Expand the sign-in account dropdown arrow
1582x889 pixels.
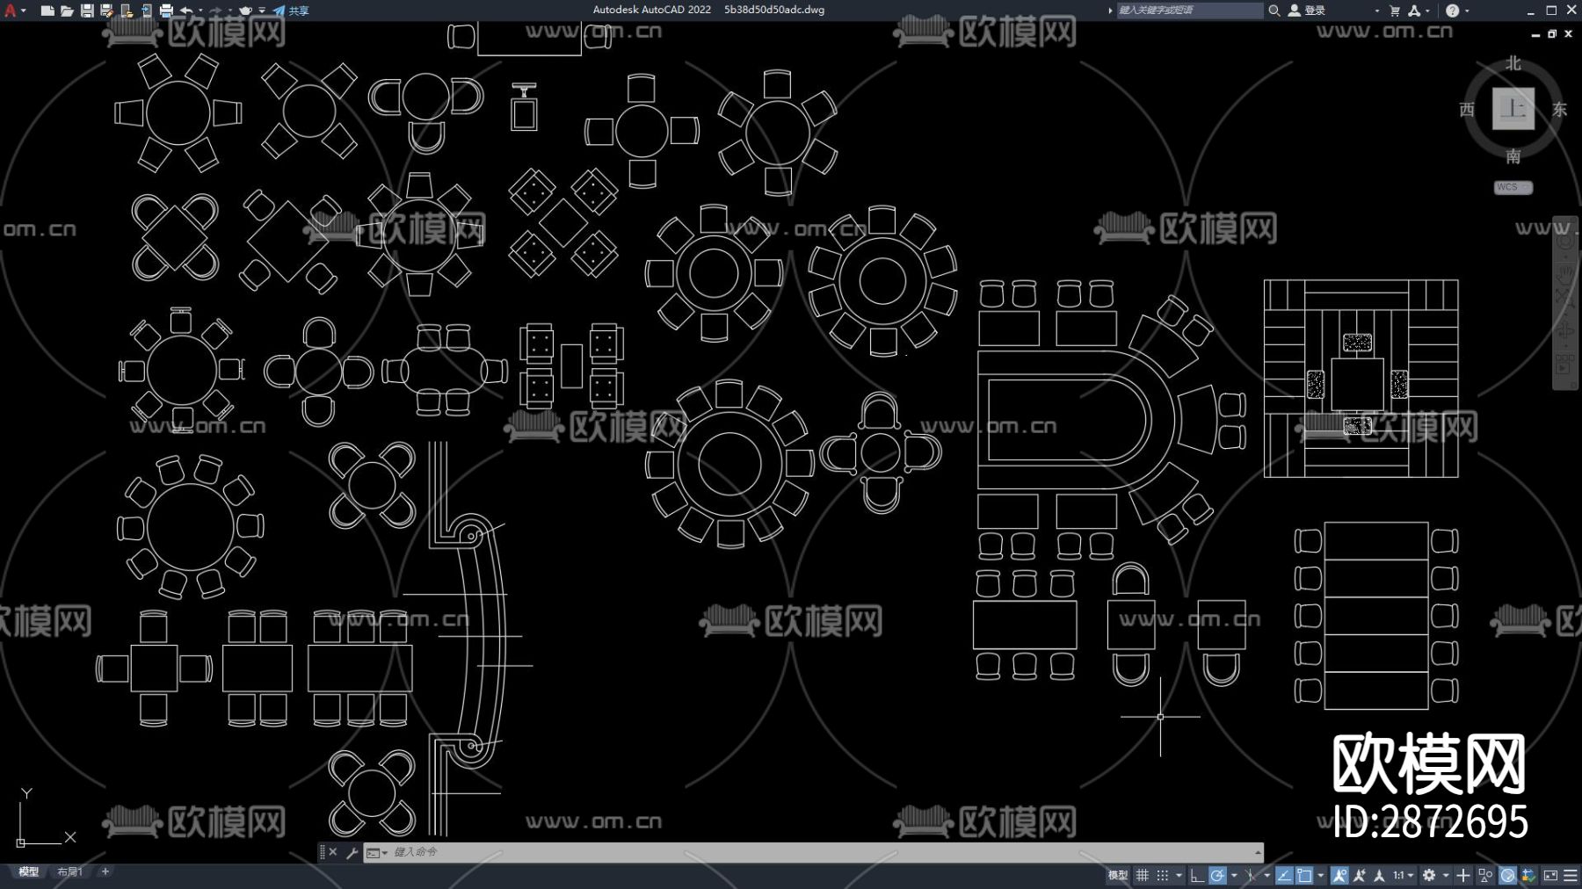click(1377, 11)
